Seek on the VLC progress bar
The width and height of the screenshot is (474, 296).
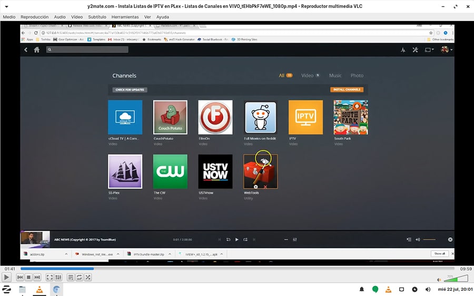(238, 268)
